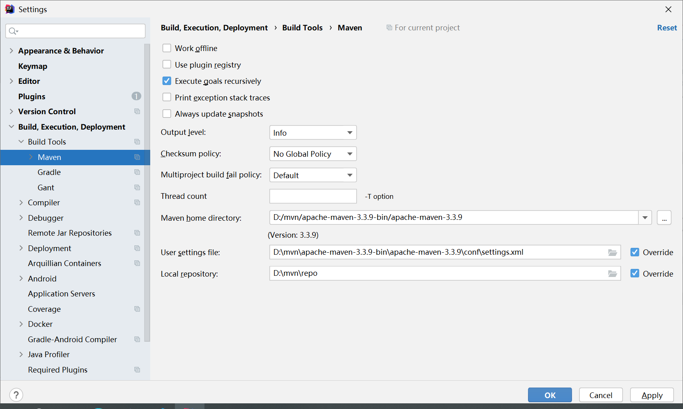The image size is (683, 409).
Task: Click folder icon in User settings file field
Action: pyautogui.click(x=612, y=253)
